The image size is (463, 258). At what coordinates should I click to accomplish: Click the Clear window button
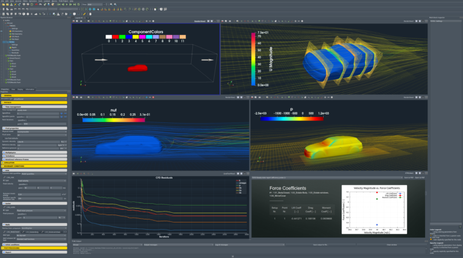coord(392,245)
